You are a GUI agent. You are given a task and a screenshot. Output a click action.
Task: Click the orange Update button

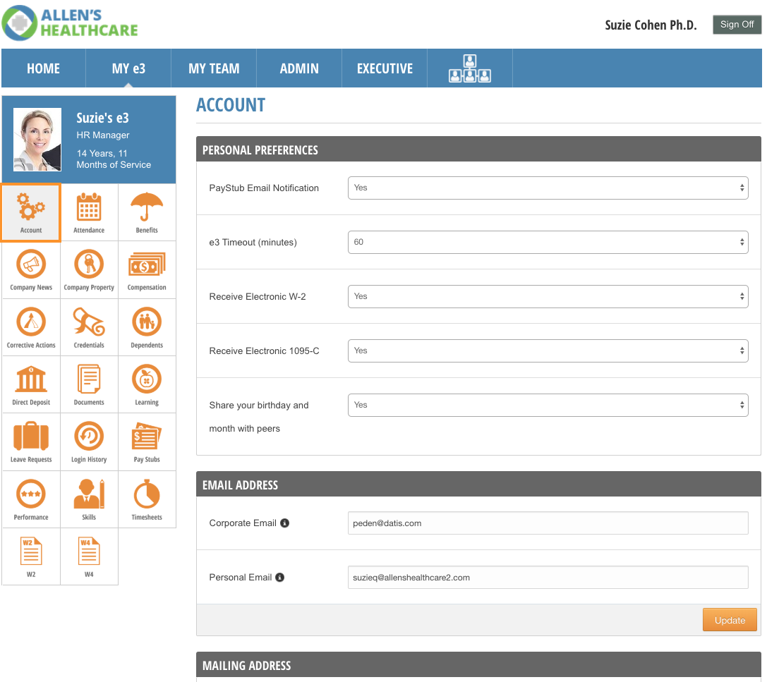point(730,620)
